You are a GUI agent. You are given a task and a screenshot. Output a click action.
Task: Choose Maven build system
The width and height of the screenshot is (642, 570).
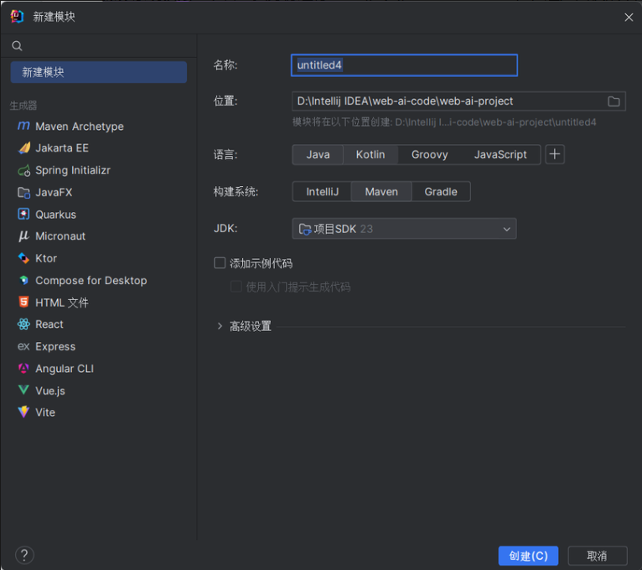[x=381, y=192]
